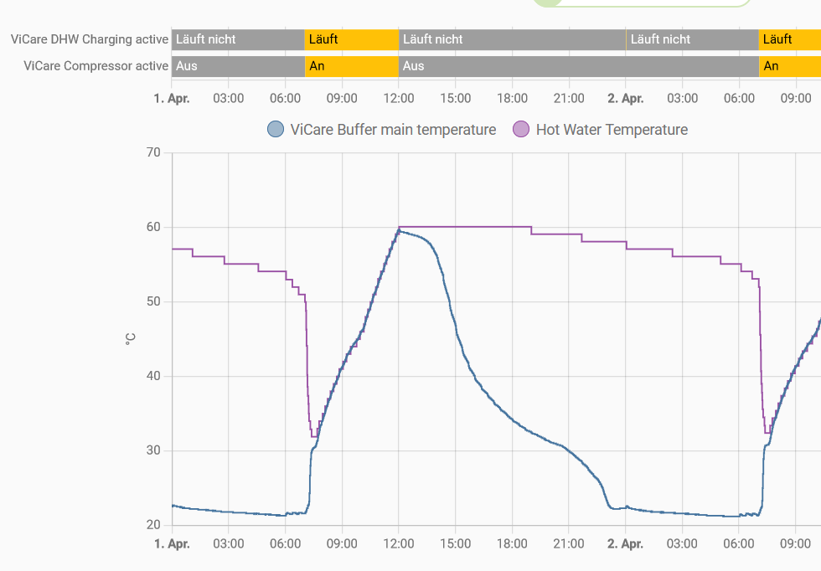The height and width of the screenshot is (571, 821).
Task: Click first gray 'Aus' compressor segment
Action: [238, 66]
